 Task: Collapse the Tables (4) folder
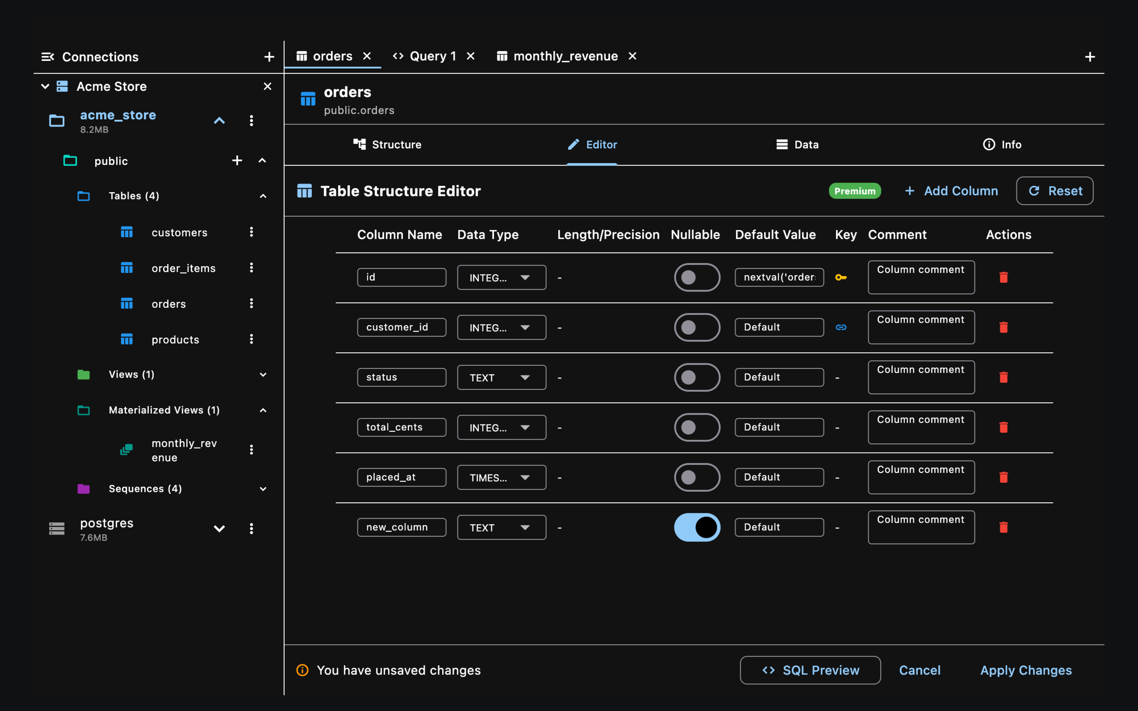(x=263, y=196)
